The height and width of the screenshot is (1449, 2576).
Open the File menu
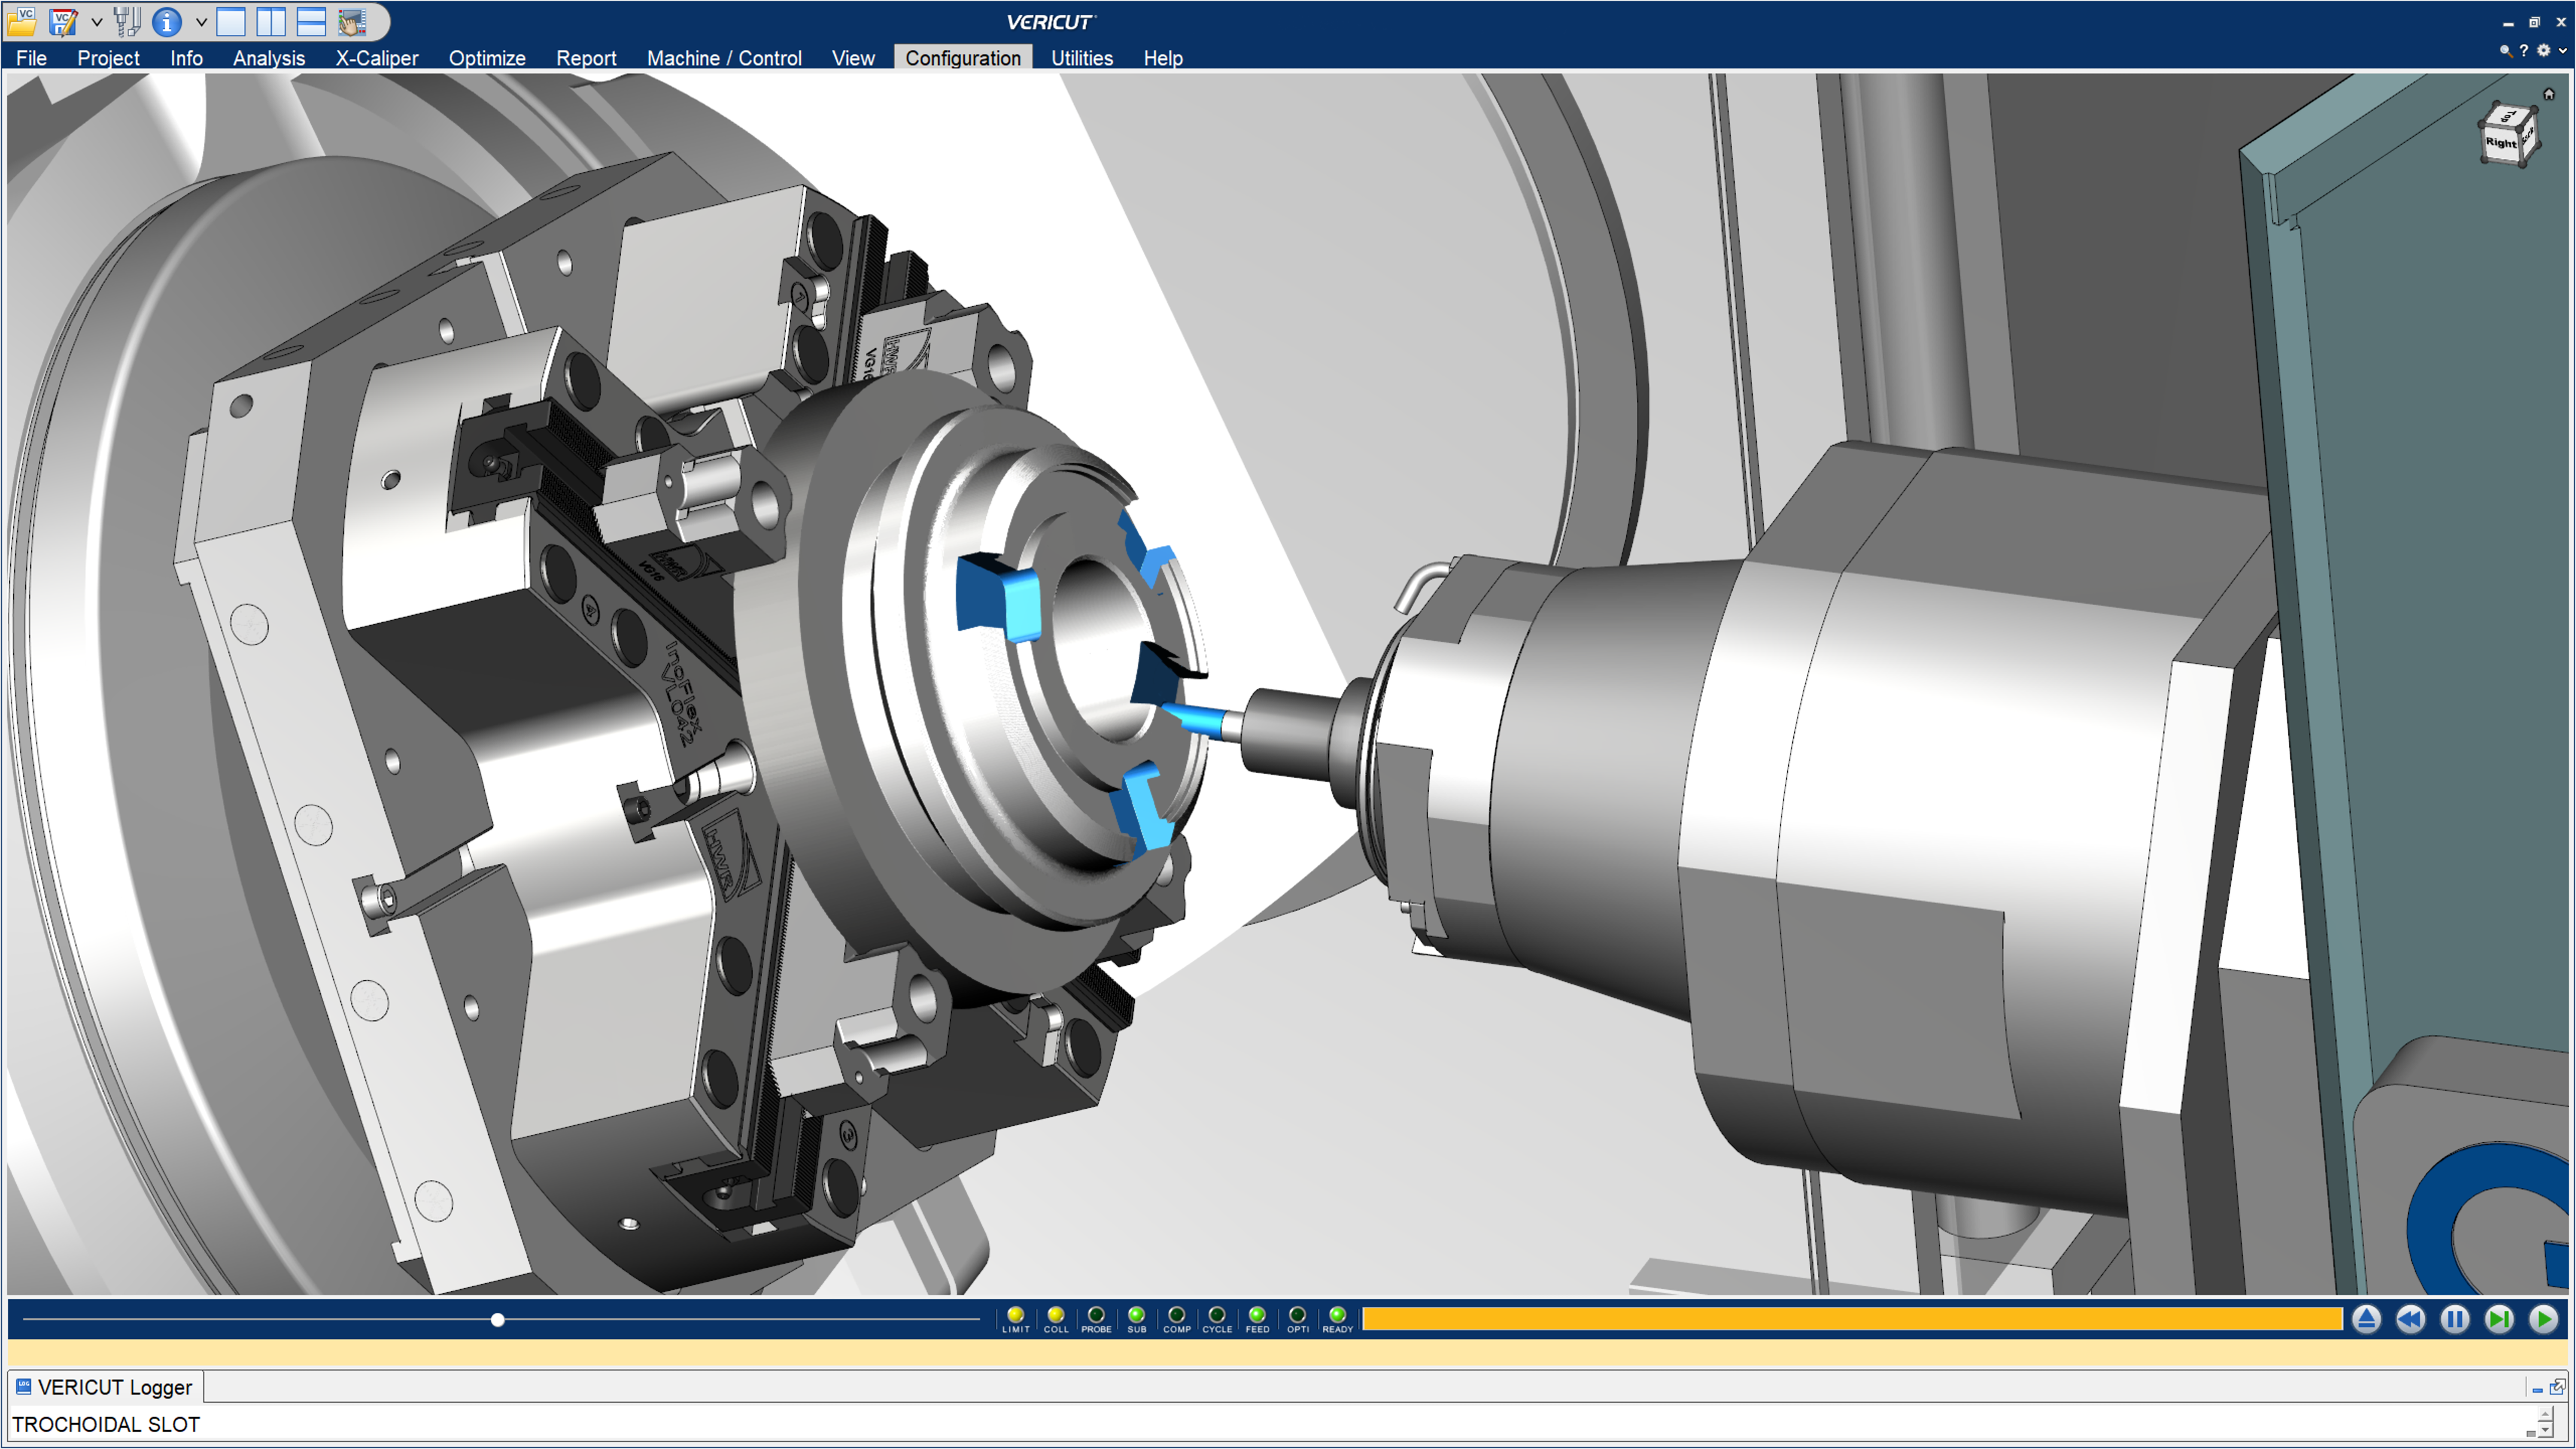31,58
